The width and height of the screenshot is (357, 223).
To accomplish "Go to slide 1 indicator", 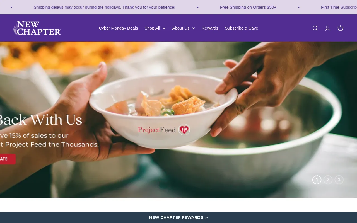I will pos(317,180).
